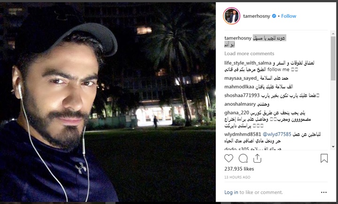338x204 pixels.
Task: View the 237,935 likes list
Action: (239, 169)
